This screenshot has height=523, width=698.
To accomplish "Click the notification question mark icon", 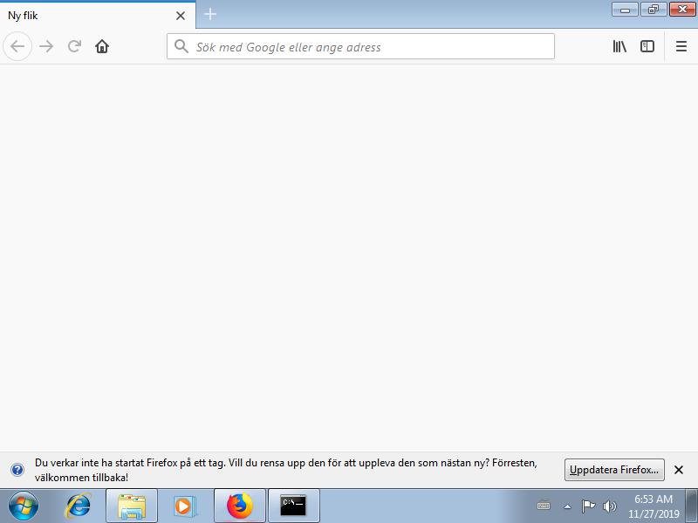I will (x=17, y=470).
